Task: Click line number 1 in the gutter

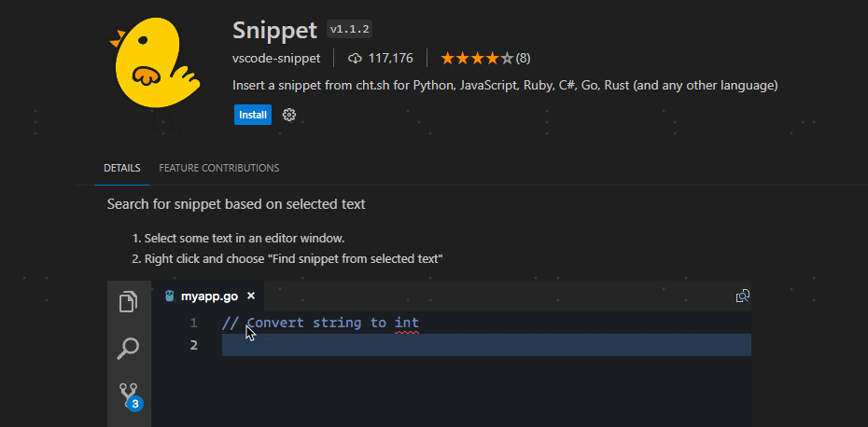Action: click(x=194, y=323)
